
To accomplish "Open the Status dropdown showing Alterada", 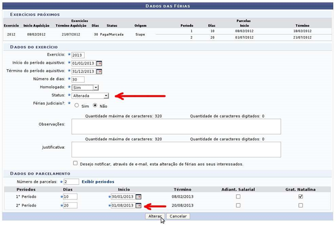I will (90, 96).
